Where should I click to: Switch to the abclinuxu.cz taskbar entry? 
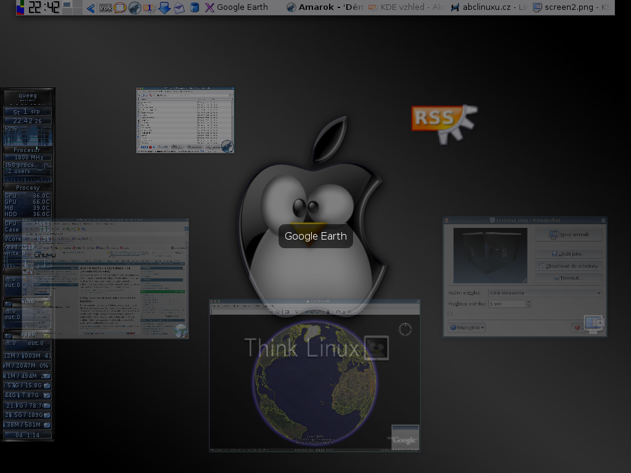click(489, 7)
